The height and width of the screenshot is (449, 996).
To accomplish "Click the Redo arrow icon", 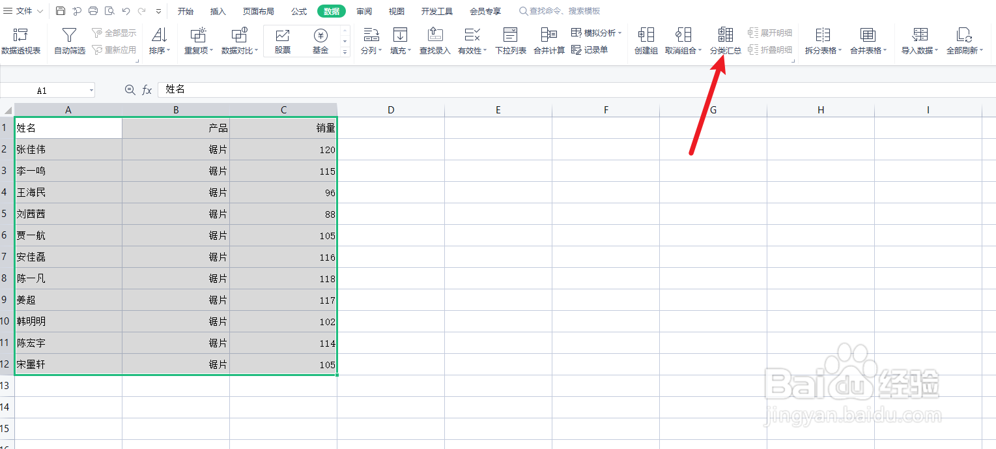I will [141, 11].
